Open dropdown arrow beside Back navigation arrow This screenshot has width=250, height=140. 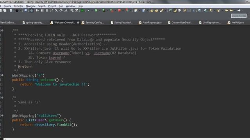pyautogui.click(x=235, y=10)
